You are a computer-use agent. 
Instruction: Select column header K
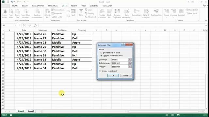pos(145,30)
